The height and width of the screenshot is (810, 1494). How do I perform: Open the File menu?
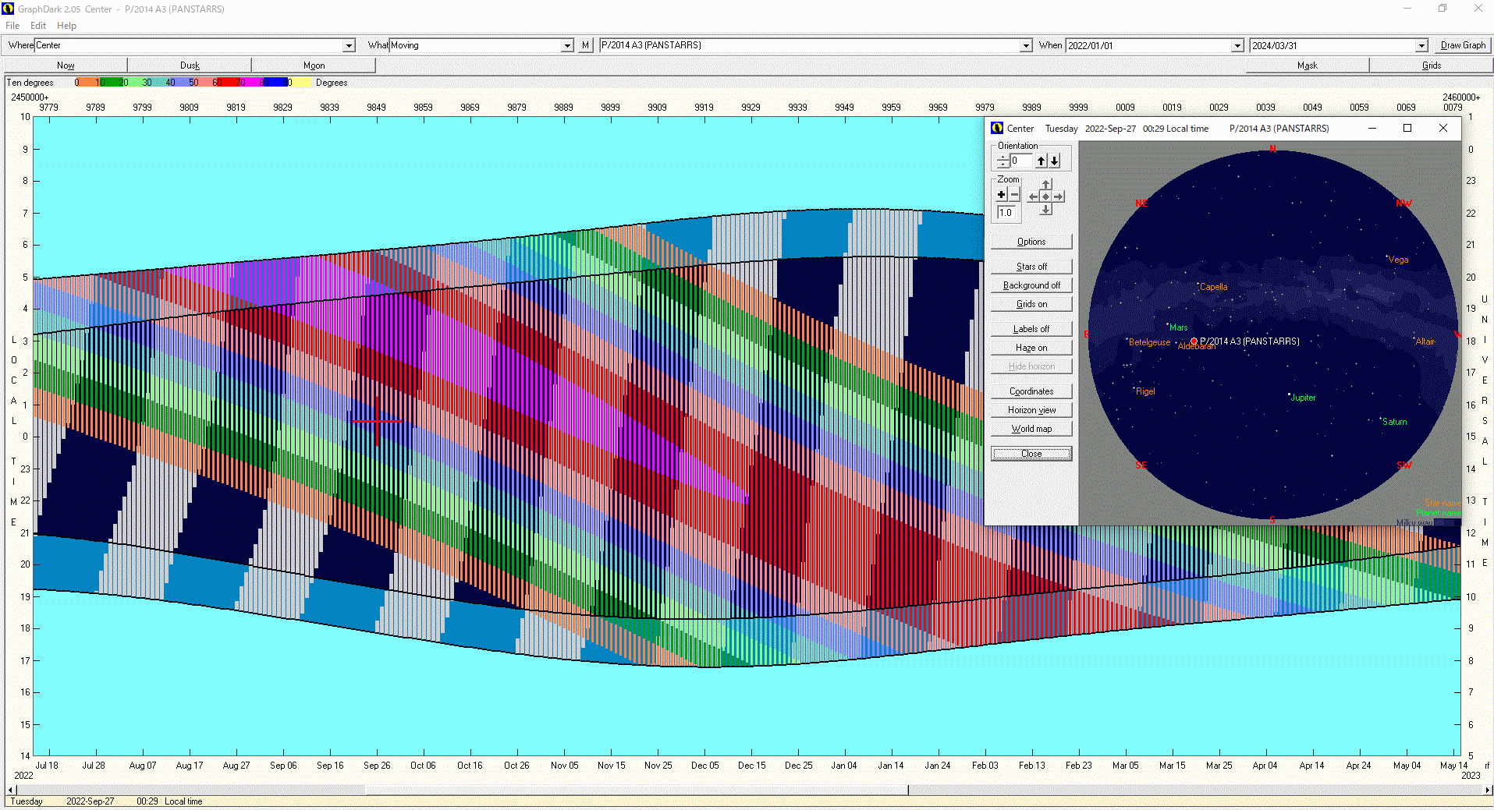coord(12,26)
